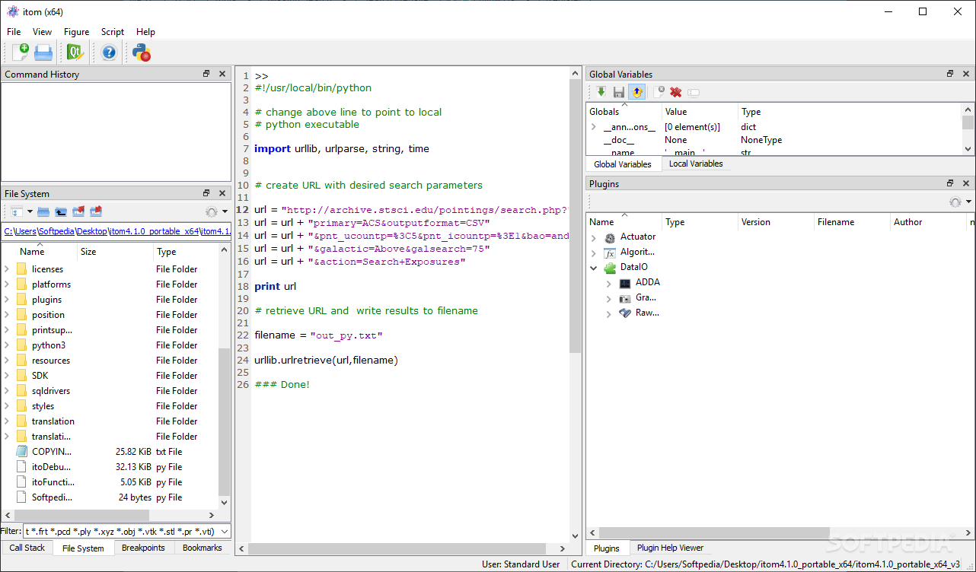This screenshot has width=976, height=572.
Task: Go up one directory in File System toolbar
Action: click(x=61, y=211)
